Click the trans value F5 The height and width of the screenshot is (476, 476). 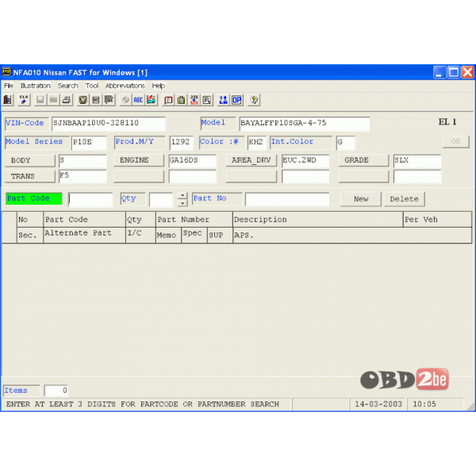[83, 176]
